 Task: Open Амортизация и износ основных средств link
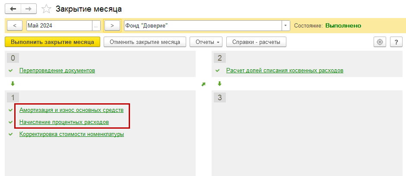[71, 110]
